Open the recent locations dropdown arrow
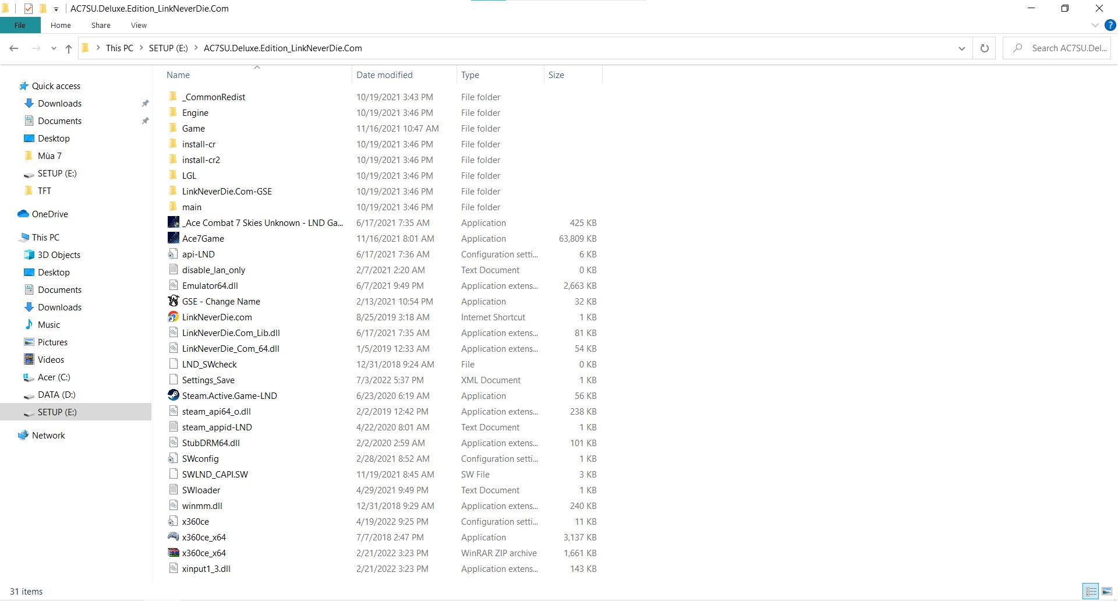This screenshot has width=1118, height=601. [54, 48]
